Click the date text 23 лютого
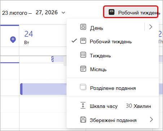Viewport: 163px width, 131px height. coord(15,13)
